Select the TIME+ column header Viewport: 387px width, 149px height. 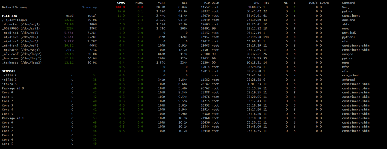coord(257,3)
